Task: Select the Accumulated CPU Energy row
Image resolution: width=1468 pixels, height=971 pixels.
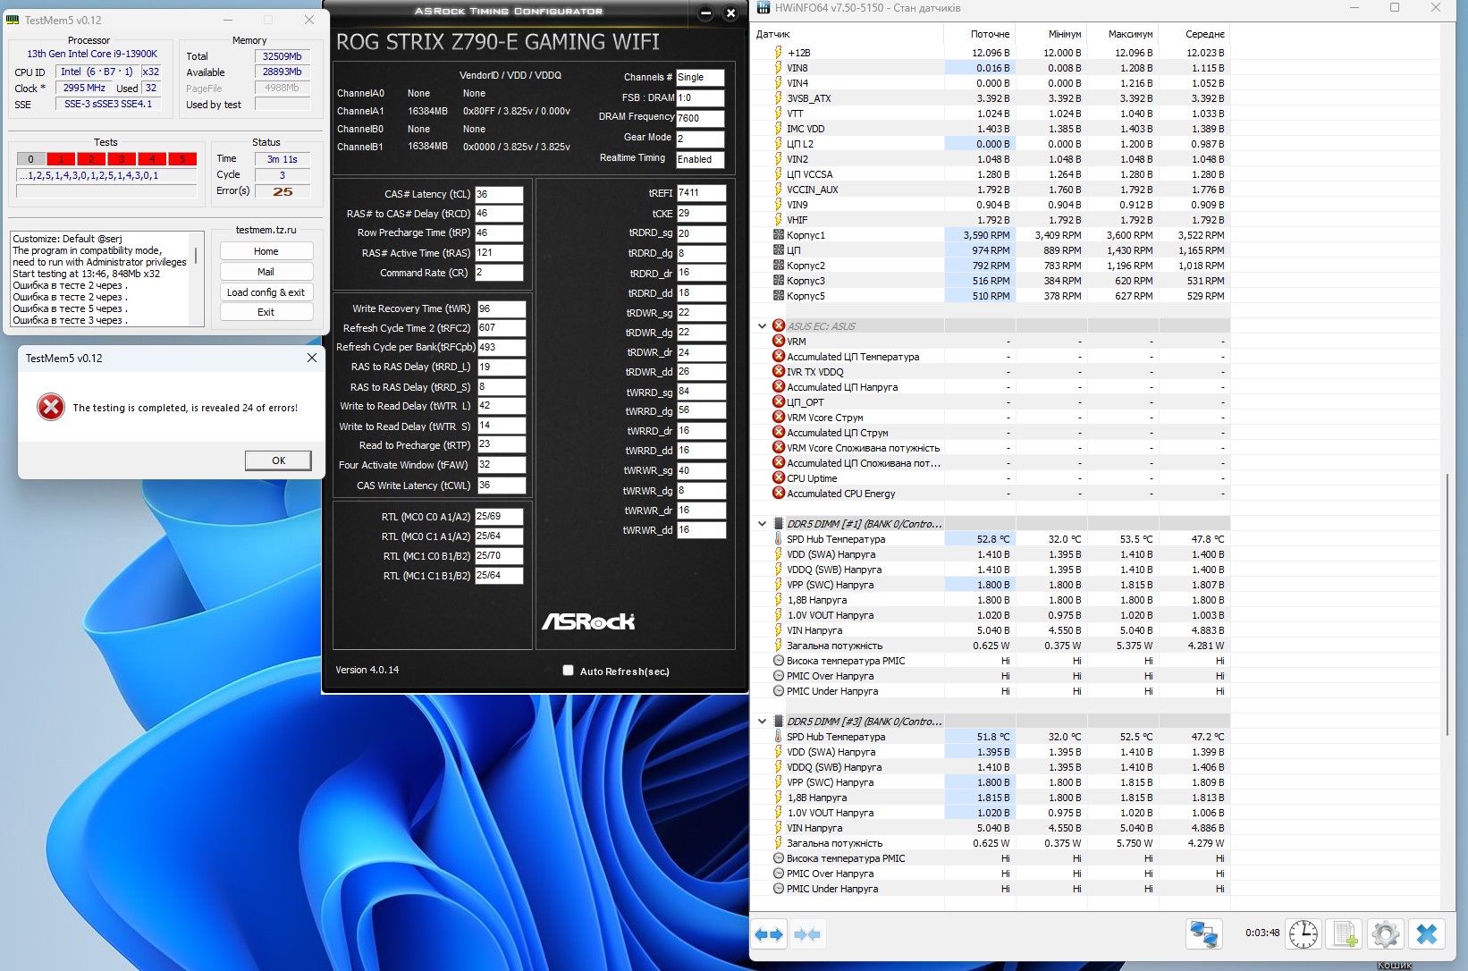Action: click(991, 494)
